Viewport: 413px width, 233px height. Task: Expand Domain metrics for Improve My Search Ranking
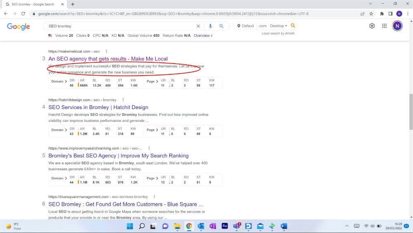(x=59, y=178)
